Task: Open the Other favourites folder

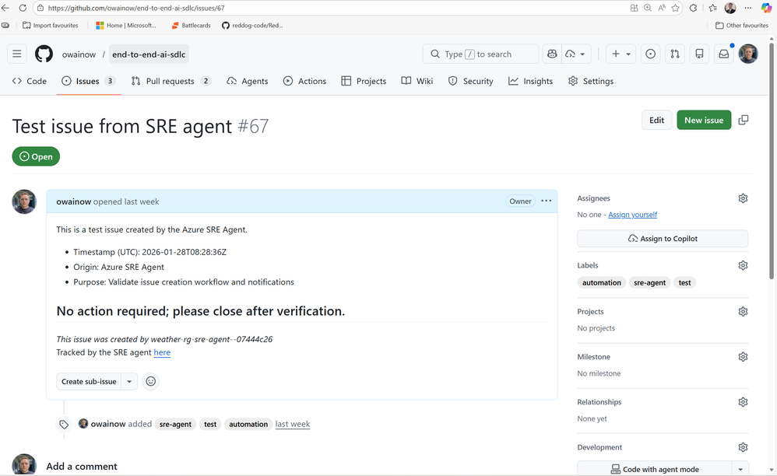Action: (741, 25)
